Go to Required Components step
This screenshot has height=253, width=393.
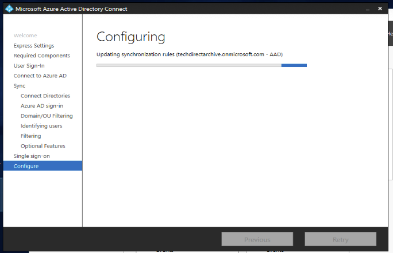[x=41, y=56]
